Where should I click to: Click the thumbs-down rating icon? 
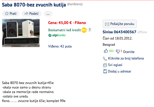pos(118,51)
